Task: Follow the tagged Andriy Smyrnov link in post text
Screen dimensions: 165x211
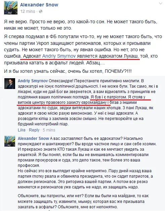Action: click(x=59, y=56)
